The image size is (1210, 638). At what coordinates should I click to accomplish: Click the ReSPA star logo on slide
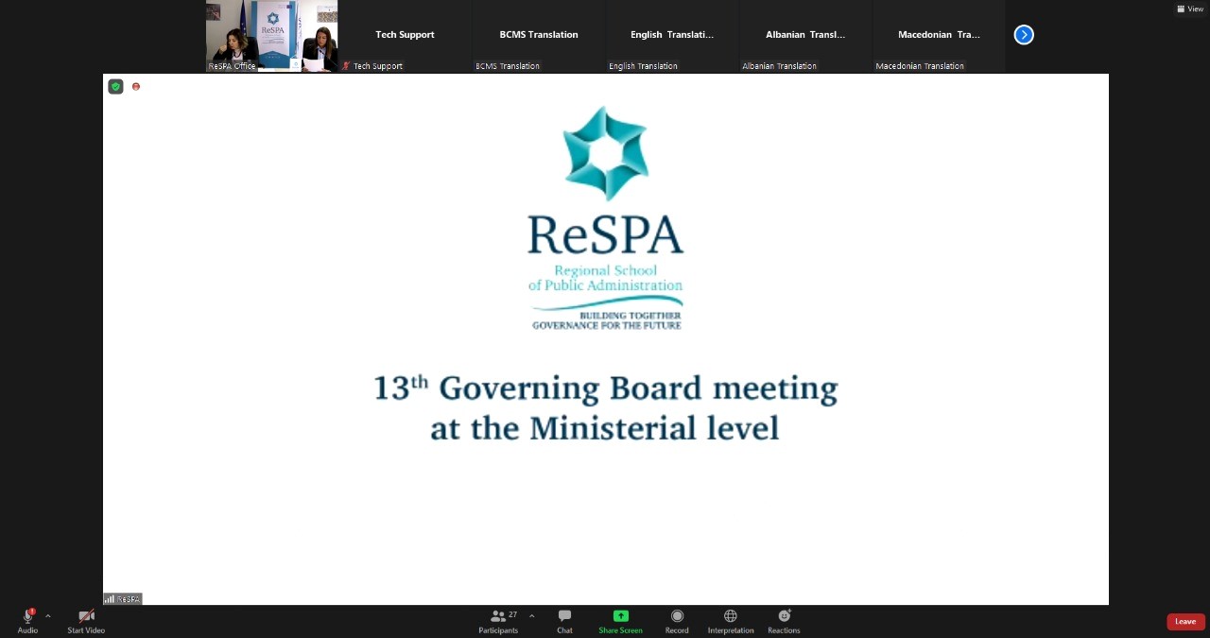coord(605,153)
